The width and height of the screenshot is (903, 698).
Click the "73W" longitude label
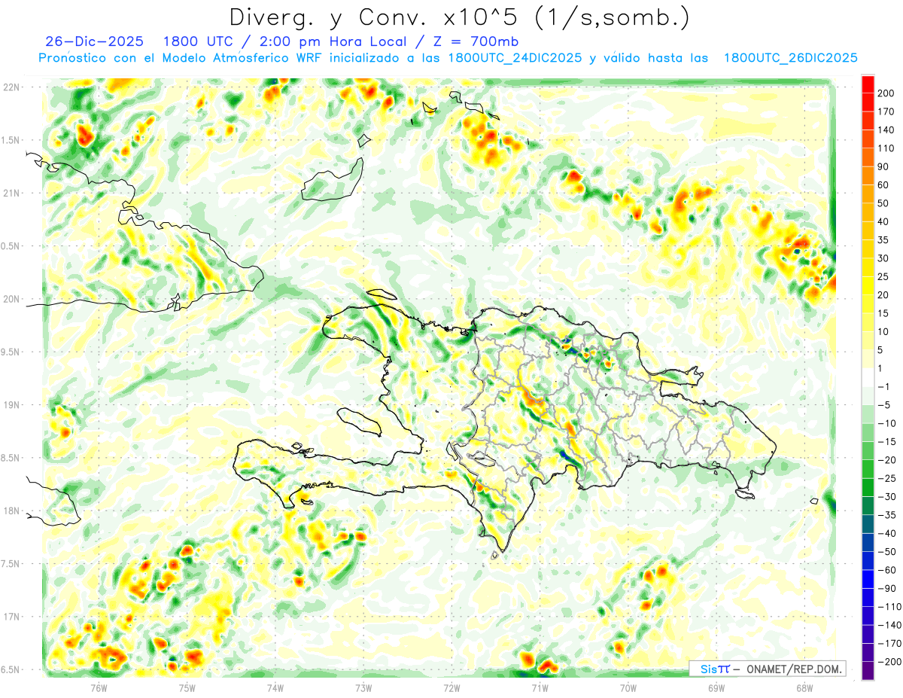(363, 688)
